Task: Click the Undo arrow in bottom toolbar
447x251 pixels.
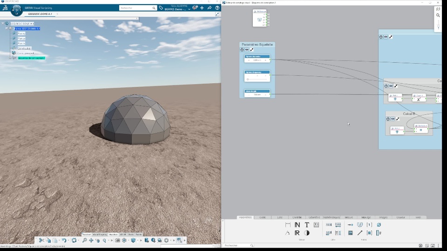Action: tap(64, 240)
